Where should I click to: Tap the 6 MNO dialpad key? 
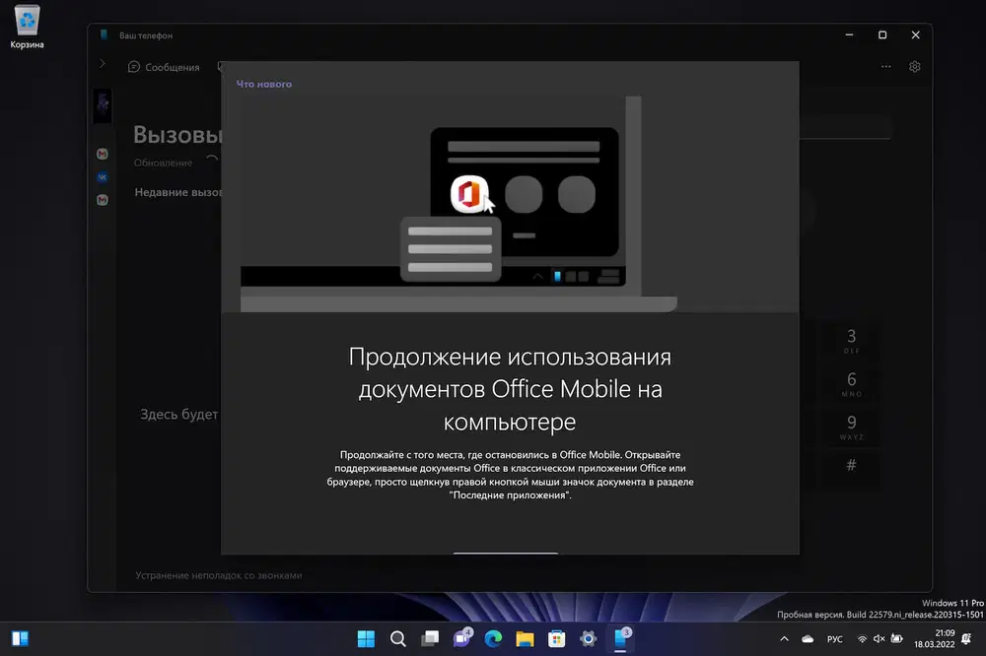852,383
